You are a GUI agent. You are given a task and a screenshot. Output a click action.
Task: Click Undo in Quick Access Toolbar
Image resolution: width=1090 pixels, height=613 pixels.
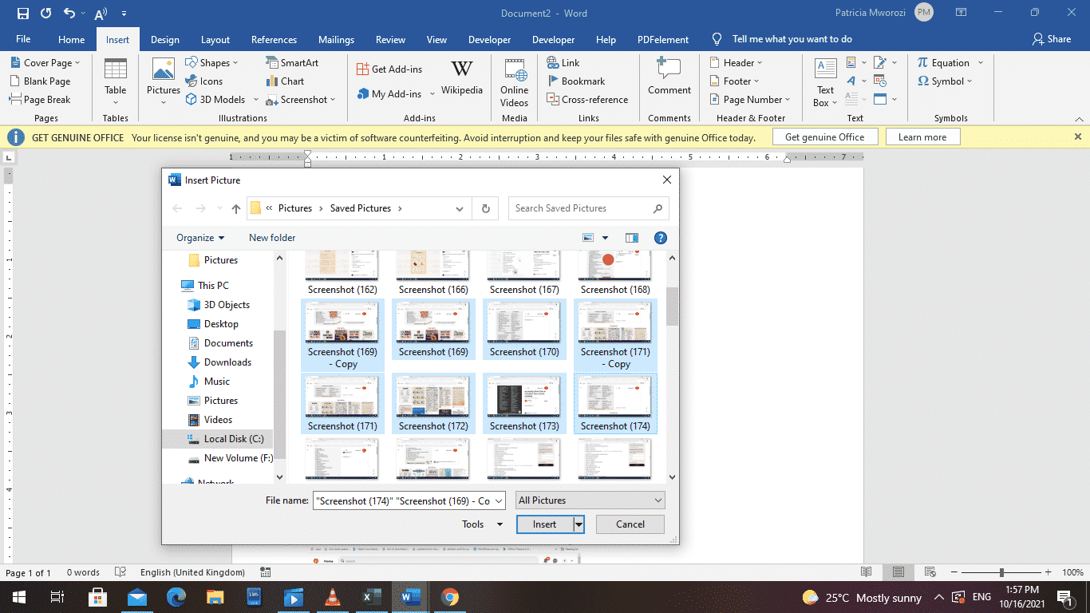click(69, 14)
